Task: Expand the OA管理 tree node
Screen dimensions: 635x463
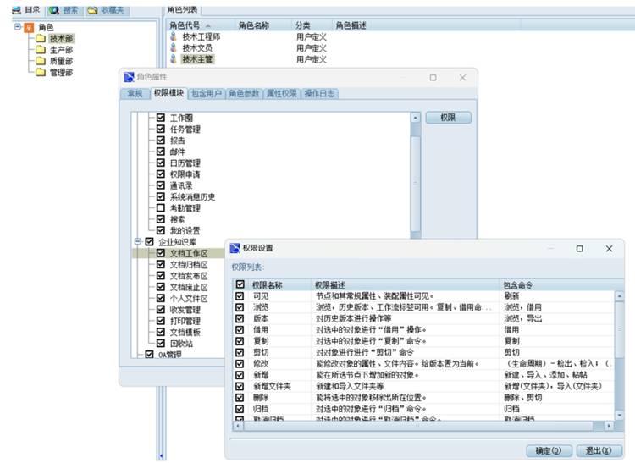Action: tap(138, 356)
